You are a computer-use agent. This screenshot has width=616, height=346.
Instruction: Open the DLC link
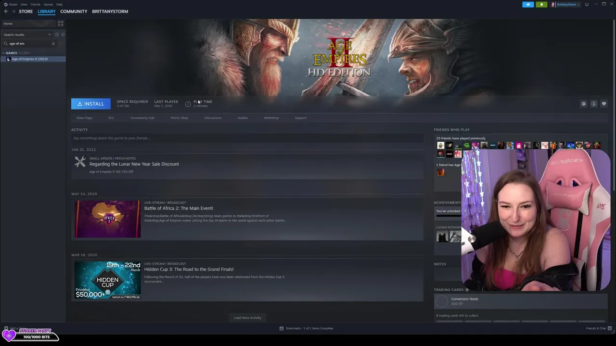pyautogui.click(x=111, y=118)
